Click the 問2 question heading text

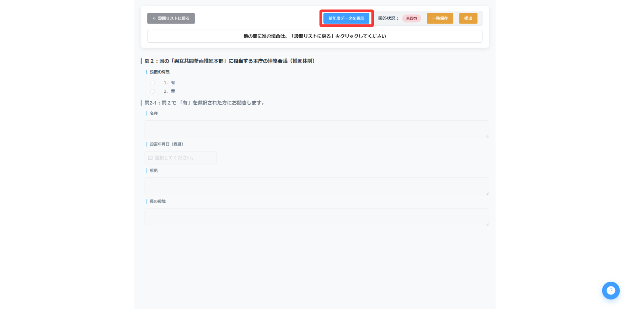click(229, 61)
